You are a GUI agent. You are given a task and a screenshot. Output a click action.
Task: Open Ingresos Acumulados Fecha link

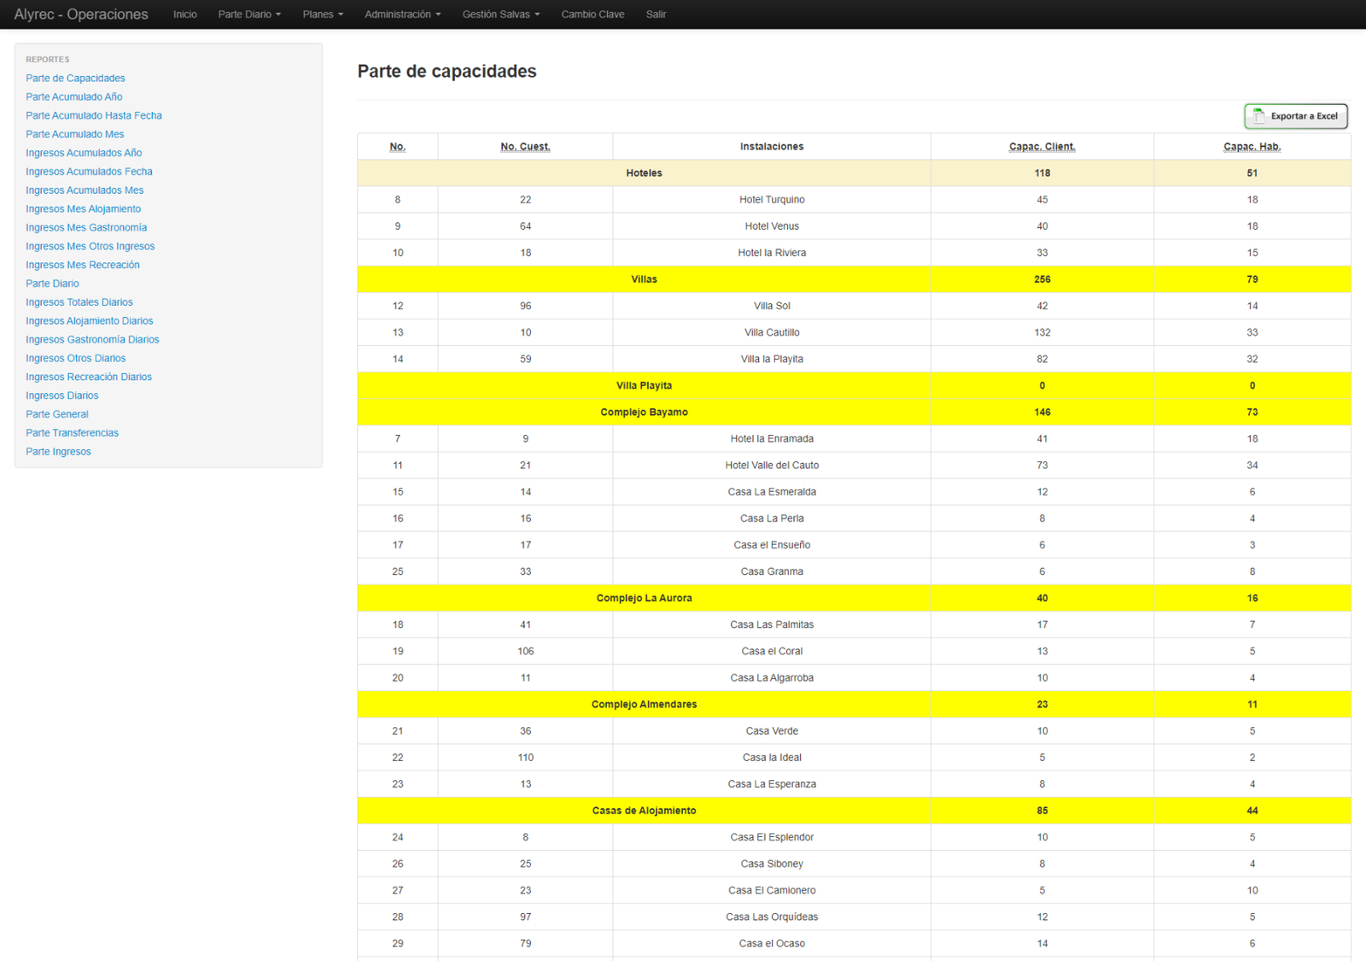[89, 172]
